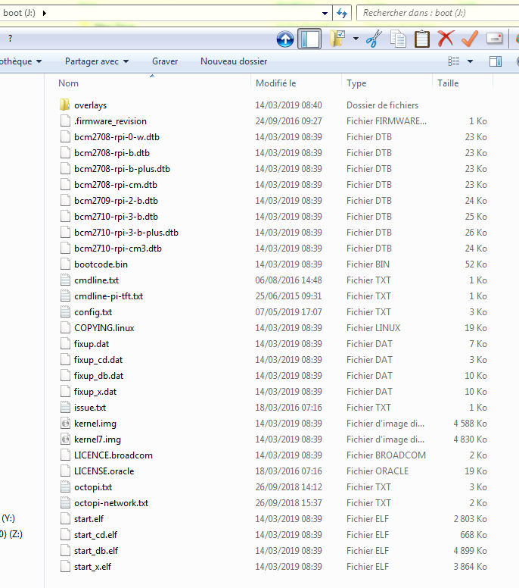The image size is (519, 588).
Task: Click the octopi-network.txt file icon
Action: [x=65, y=503]
